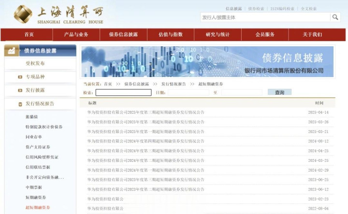Open the 2023年度第三期 announcement
The image size is (348, 214).
pos(146,180)
